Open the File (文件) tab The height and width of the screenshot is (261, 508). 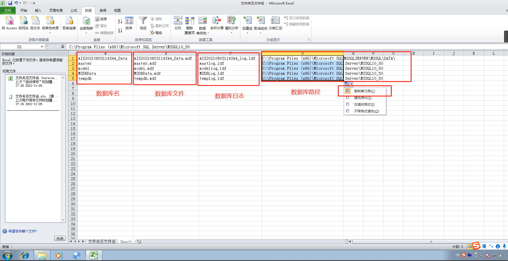coord(8,10)
